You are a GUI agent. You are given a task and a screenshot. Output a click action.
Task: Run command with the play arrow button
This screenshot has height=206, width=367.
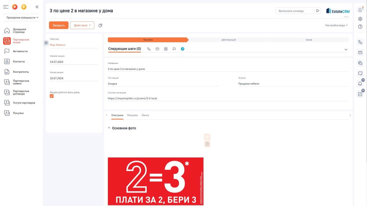pos(318,11)
